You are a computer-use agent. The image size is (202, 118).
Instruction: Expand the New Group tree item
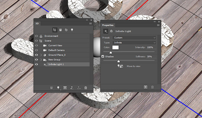coord(41,60)
